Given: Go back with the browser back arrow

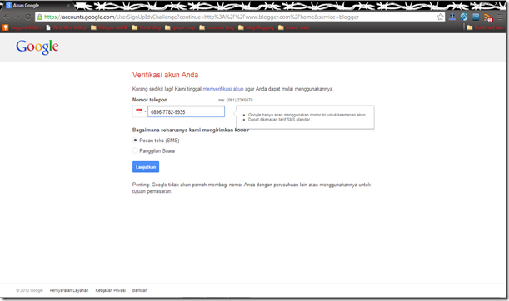Looking at the screenshot, I should tap(7, 17).
